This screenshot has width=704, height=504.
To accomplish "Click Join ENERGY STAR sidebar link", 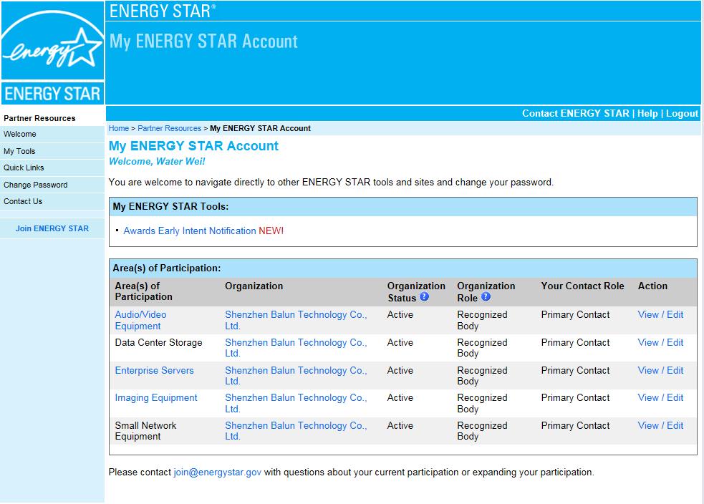I will pyautogui.click(x=52, y=228).
